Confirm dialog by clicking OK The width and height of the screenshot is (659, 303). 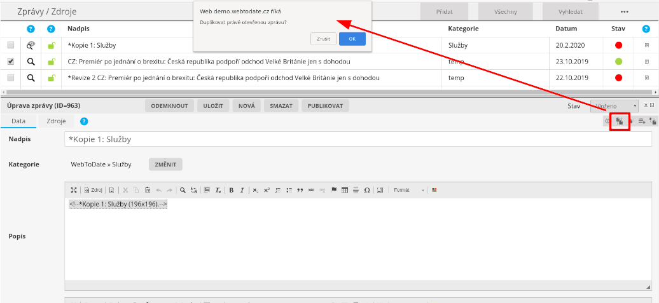(x=352, y=39)
